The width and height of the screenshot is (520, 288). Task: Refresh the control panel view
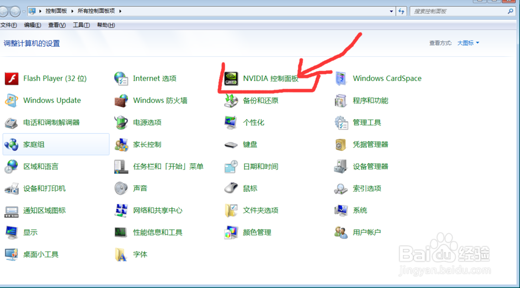[x=401, y=11]
